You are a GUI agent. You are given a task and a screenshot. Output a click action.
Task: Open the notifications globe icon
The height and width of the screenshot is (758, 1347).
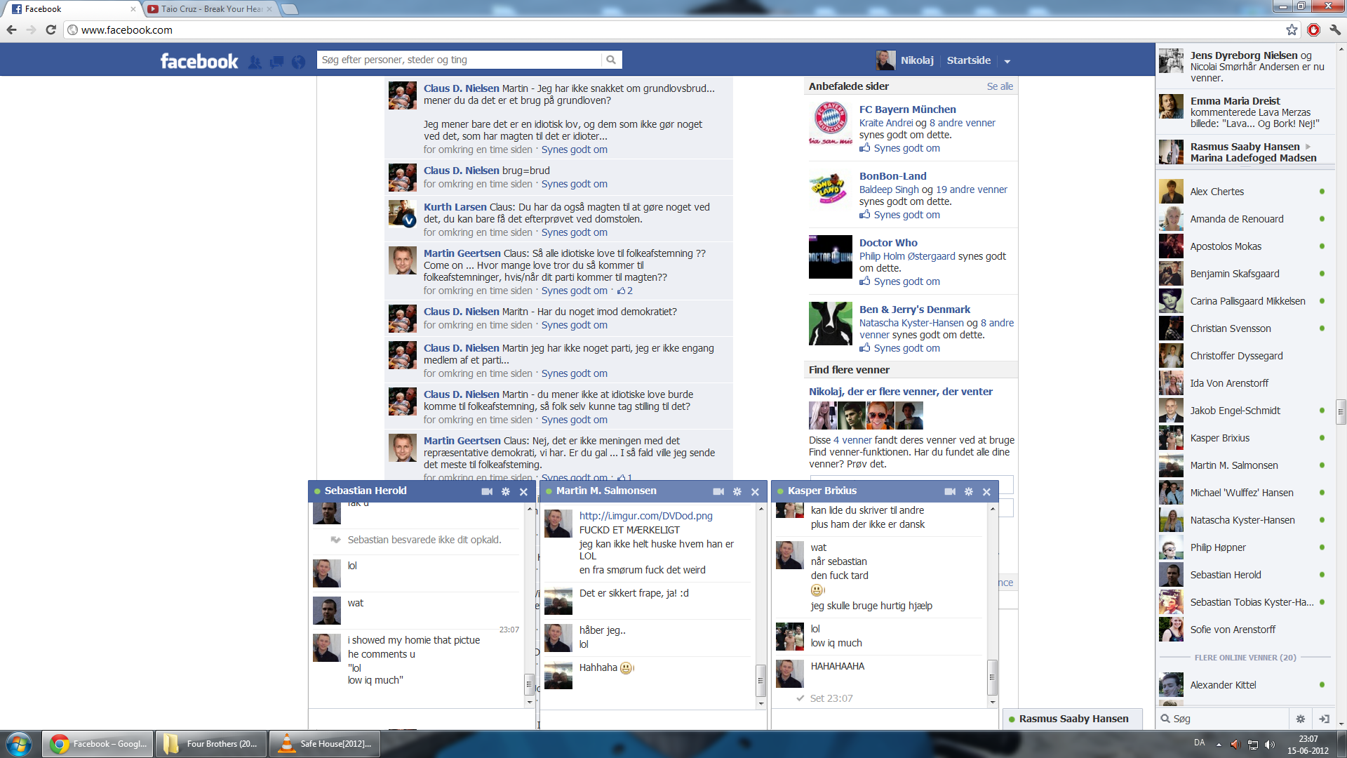tap(299, 62)
